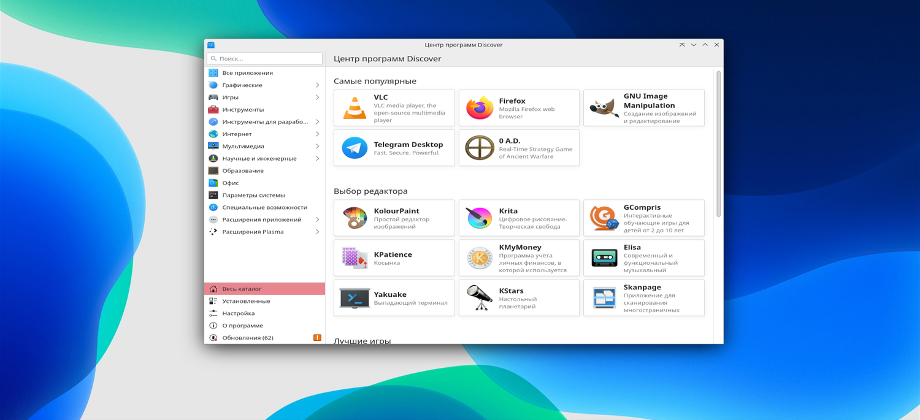Expand the Мультимедиа category chevron
The image size is (920, 420).
(x=317, y=147)
